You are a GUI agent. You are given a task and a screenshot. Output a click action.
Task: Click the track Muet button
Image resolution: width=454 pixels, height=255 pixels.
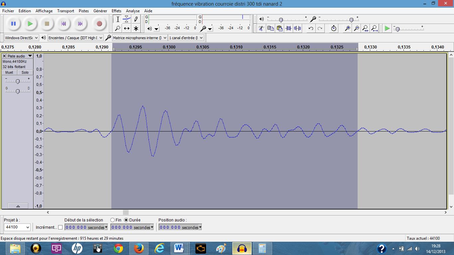tap(9, 72)
